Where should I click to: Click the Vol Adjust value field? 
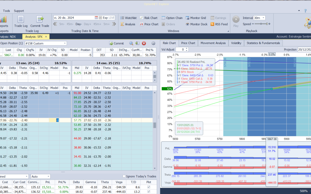tap(182, 49)
